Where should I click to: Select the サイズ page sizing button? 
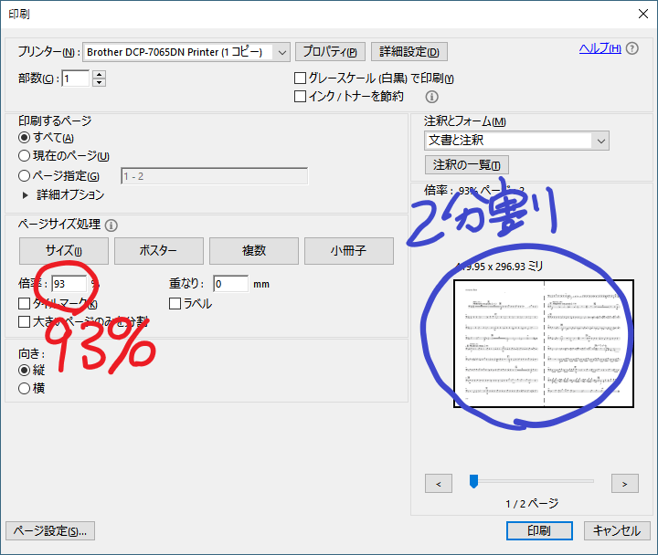(64, 251)
